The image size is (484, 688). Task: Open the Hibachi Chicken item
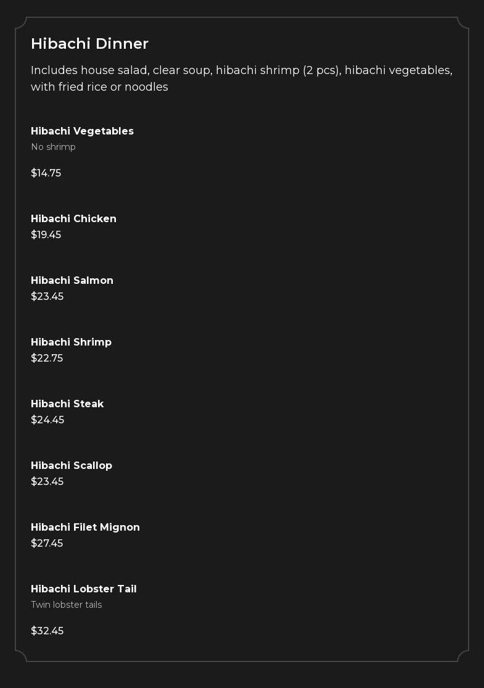pyautogui.click(x=73, y=218)
